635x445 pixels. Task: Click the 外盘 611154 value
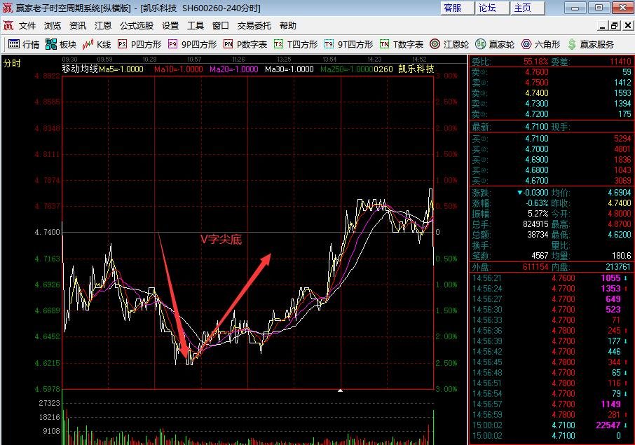535,267
